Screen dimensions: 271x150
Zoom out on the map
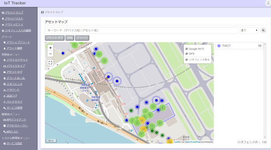tap(50, 54)
